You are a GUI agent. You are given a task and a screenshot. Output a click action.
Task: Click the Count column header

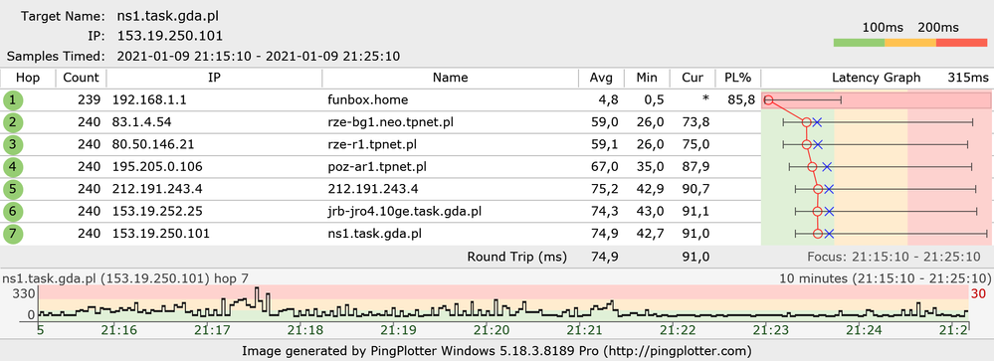[82, 78]
